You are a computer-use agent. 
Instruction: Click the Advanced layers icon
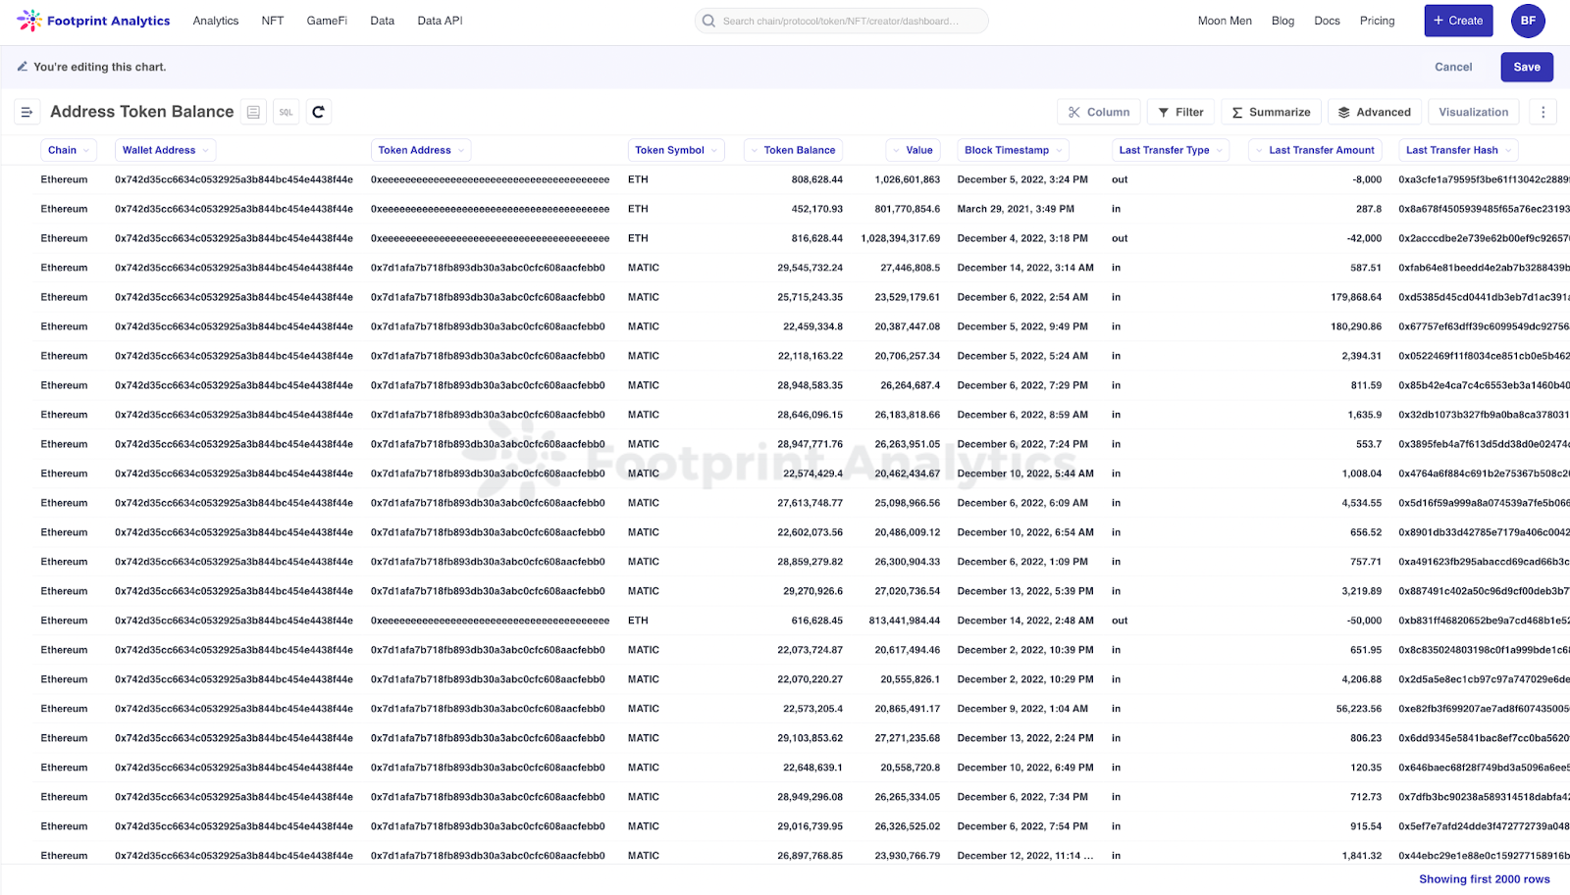pos(1344,111)
